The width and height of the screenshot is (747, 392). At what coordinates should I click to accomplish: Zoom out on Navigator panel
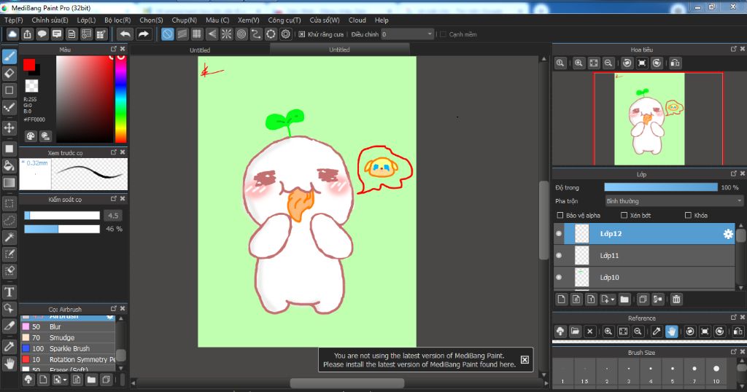(608, 63)
